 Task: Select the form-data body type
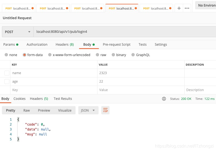pyautogui.click(x=33, y=55)
